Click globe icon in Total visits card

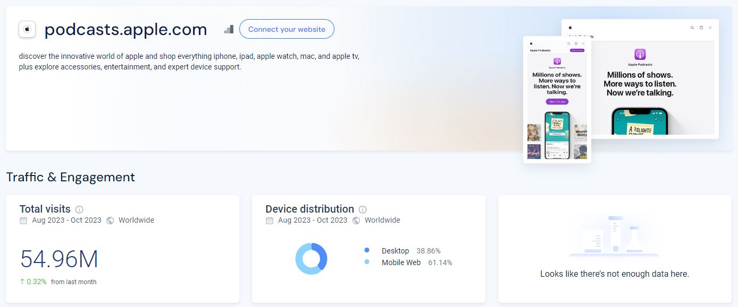(110, 221)
